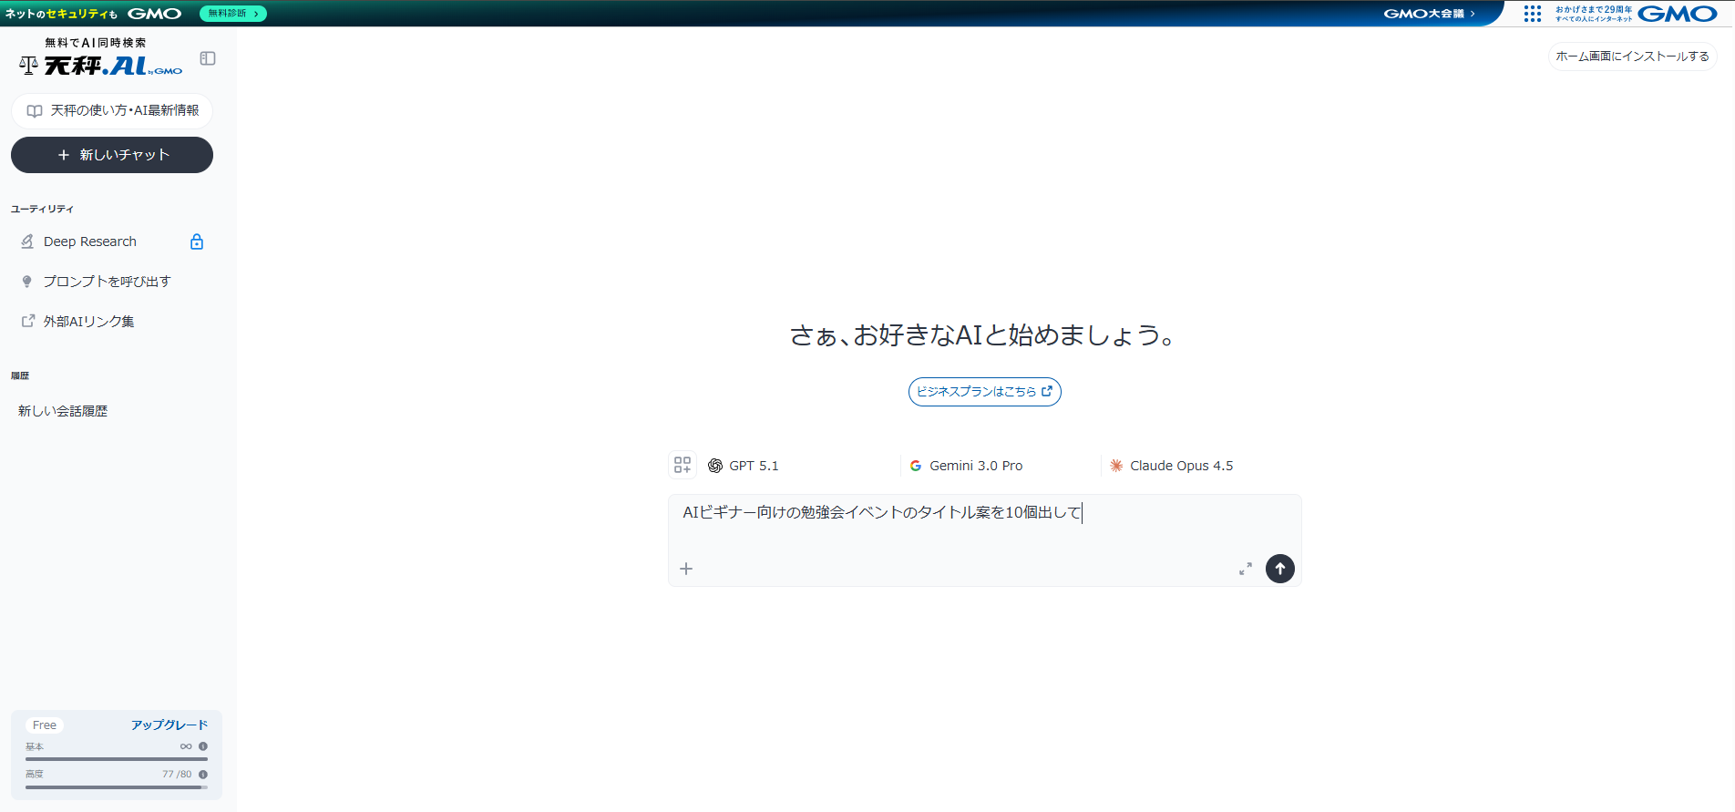Click the さぁ、お好きなAIと始めましょう heading
1735x812 pixels.
click(984, 335)
